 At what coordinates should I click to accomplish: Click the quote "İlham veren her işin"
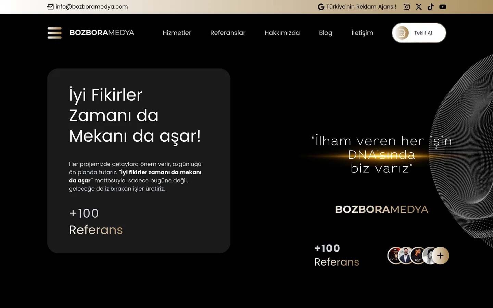click(382, 141)
